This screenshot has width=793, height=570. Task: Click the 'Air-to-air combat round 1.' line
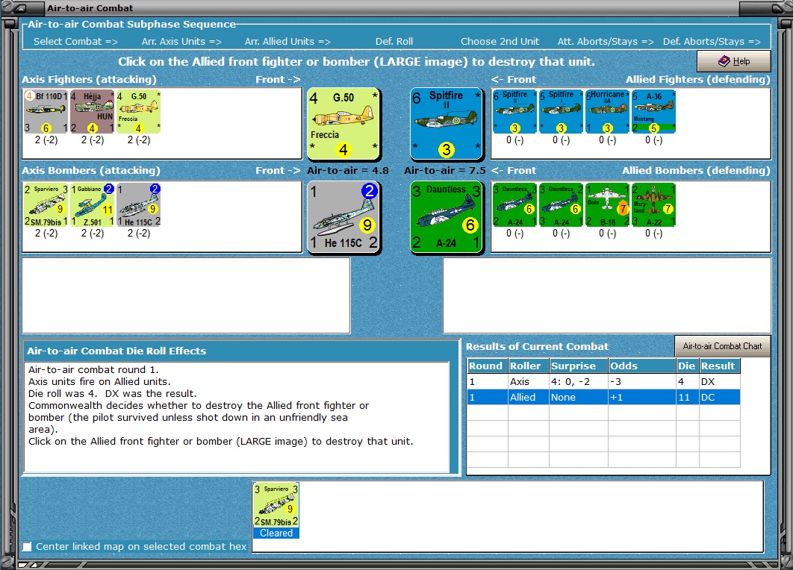[x=93, y=369]
